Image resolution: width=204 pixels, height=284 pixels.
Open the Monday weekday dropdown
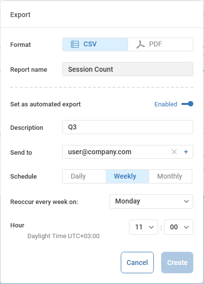(151, 202)
